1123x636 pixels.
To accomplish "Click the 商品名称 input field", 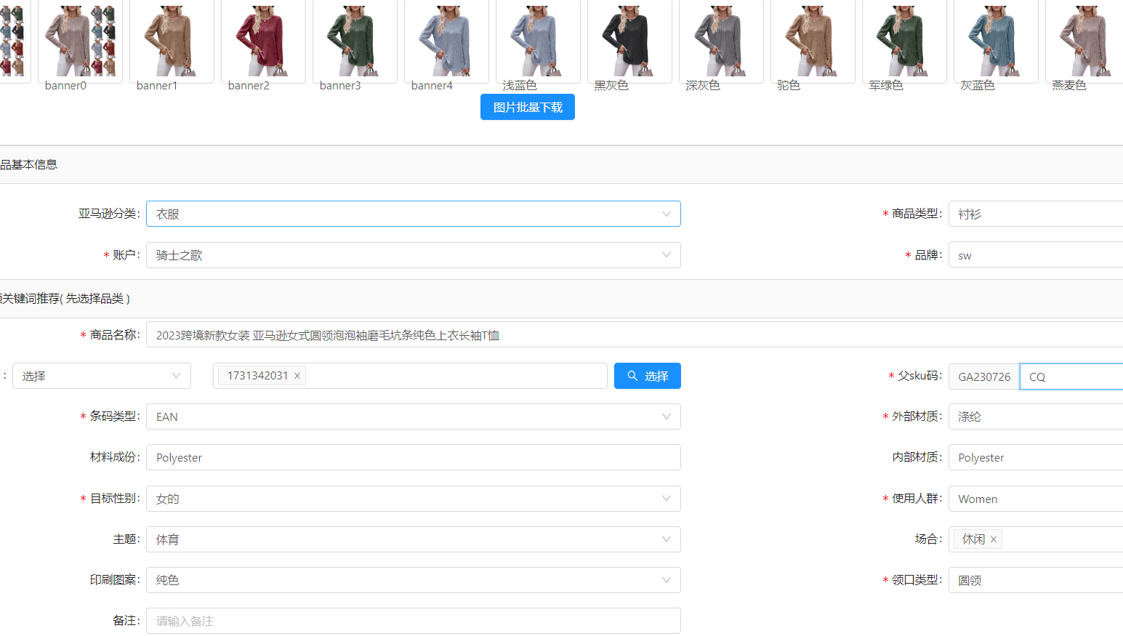I will pos(632,335).
